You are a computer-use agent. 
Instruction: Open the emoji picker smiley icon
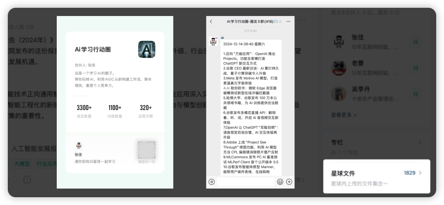(280, 182)
